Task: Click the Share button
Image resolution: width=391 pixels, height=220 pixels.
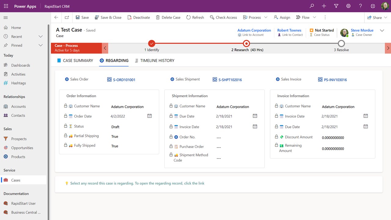Action: coord(375,17)
